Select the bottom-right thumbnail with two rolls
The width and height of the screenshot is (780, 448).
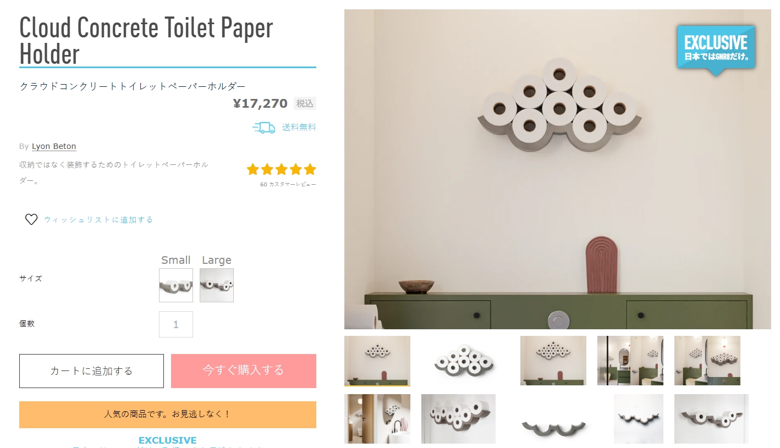click(711, 419)
